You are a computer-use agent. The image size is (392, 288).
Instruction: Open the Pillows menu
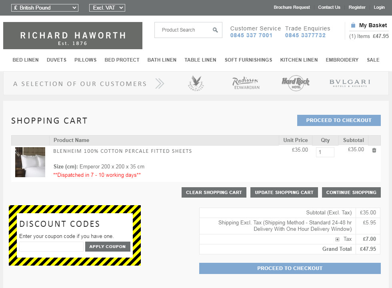(85, 60)
